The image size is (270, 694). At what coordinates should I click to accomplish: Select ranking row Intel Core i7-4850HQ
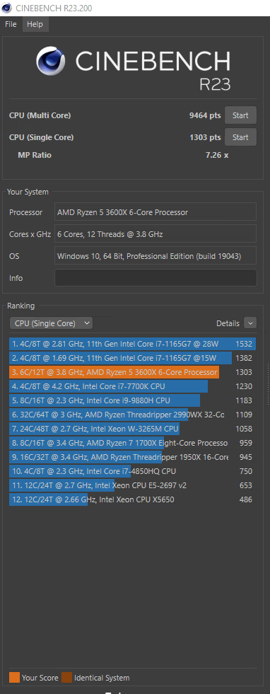[133, 471]
